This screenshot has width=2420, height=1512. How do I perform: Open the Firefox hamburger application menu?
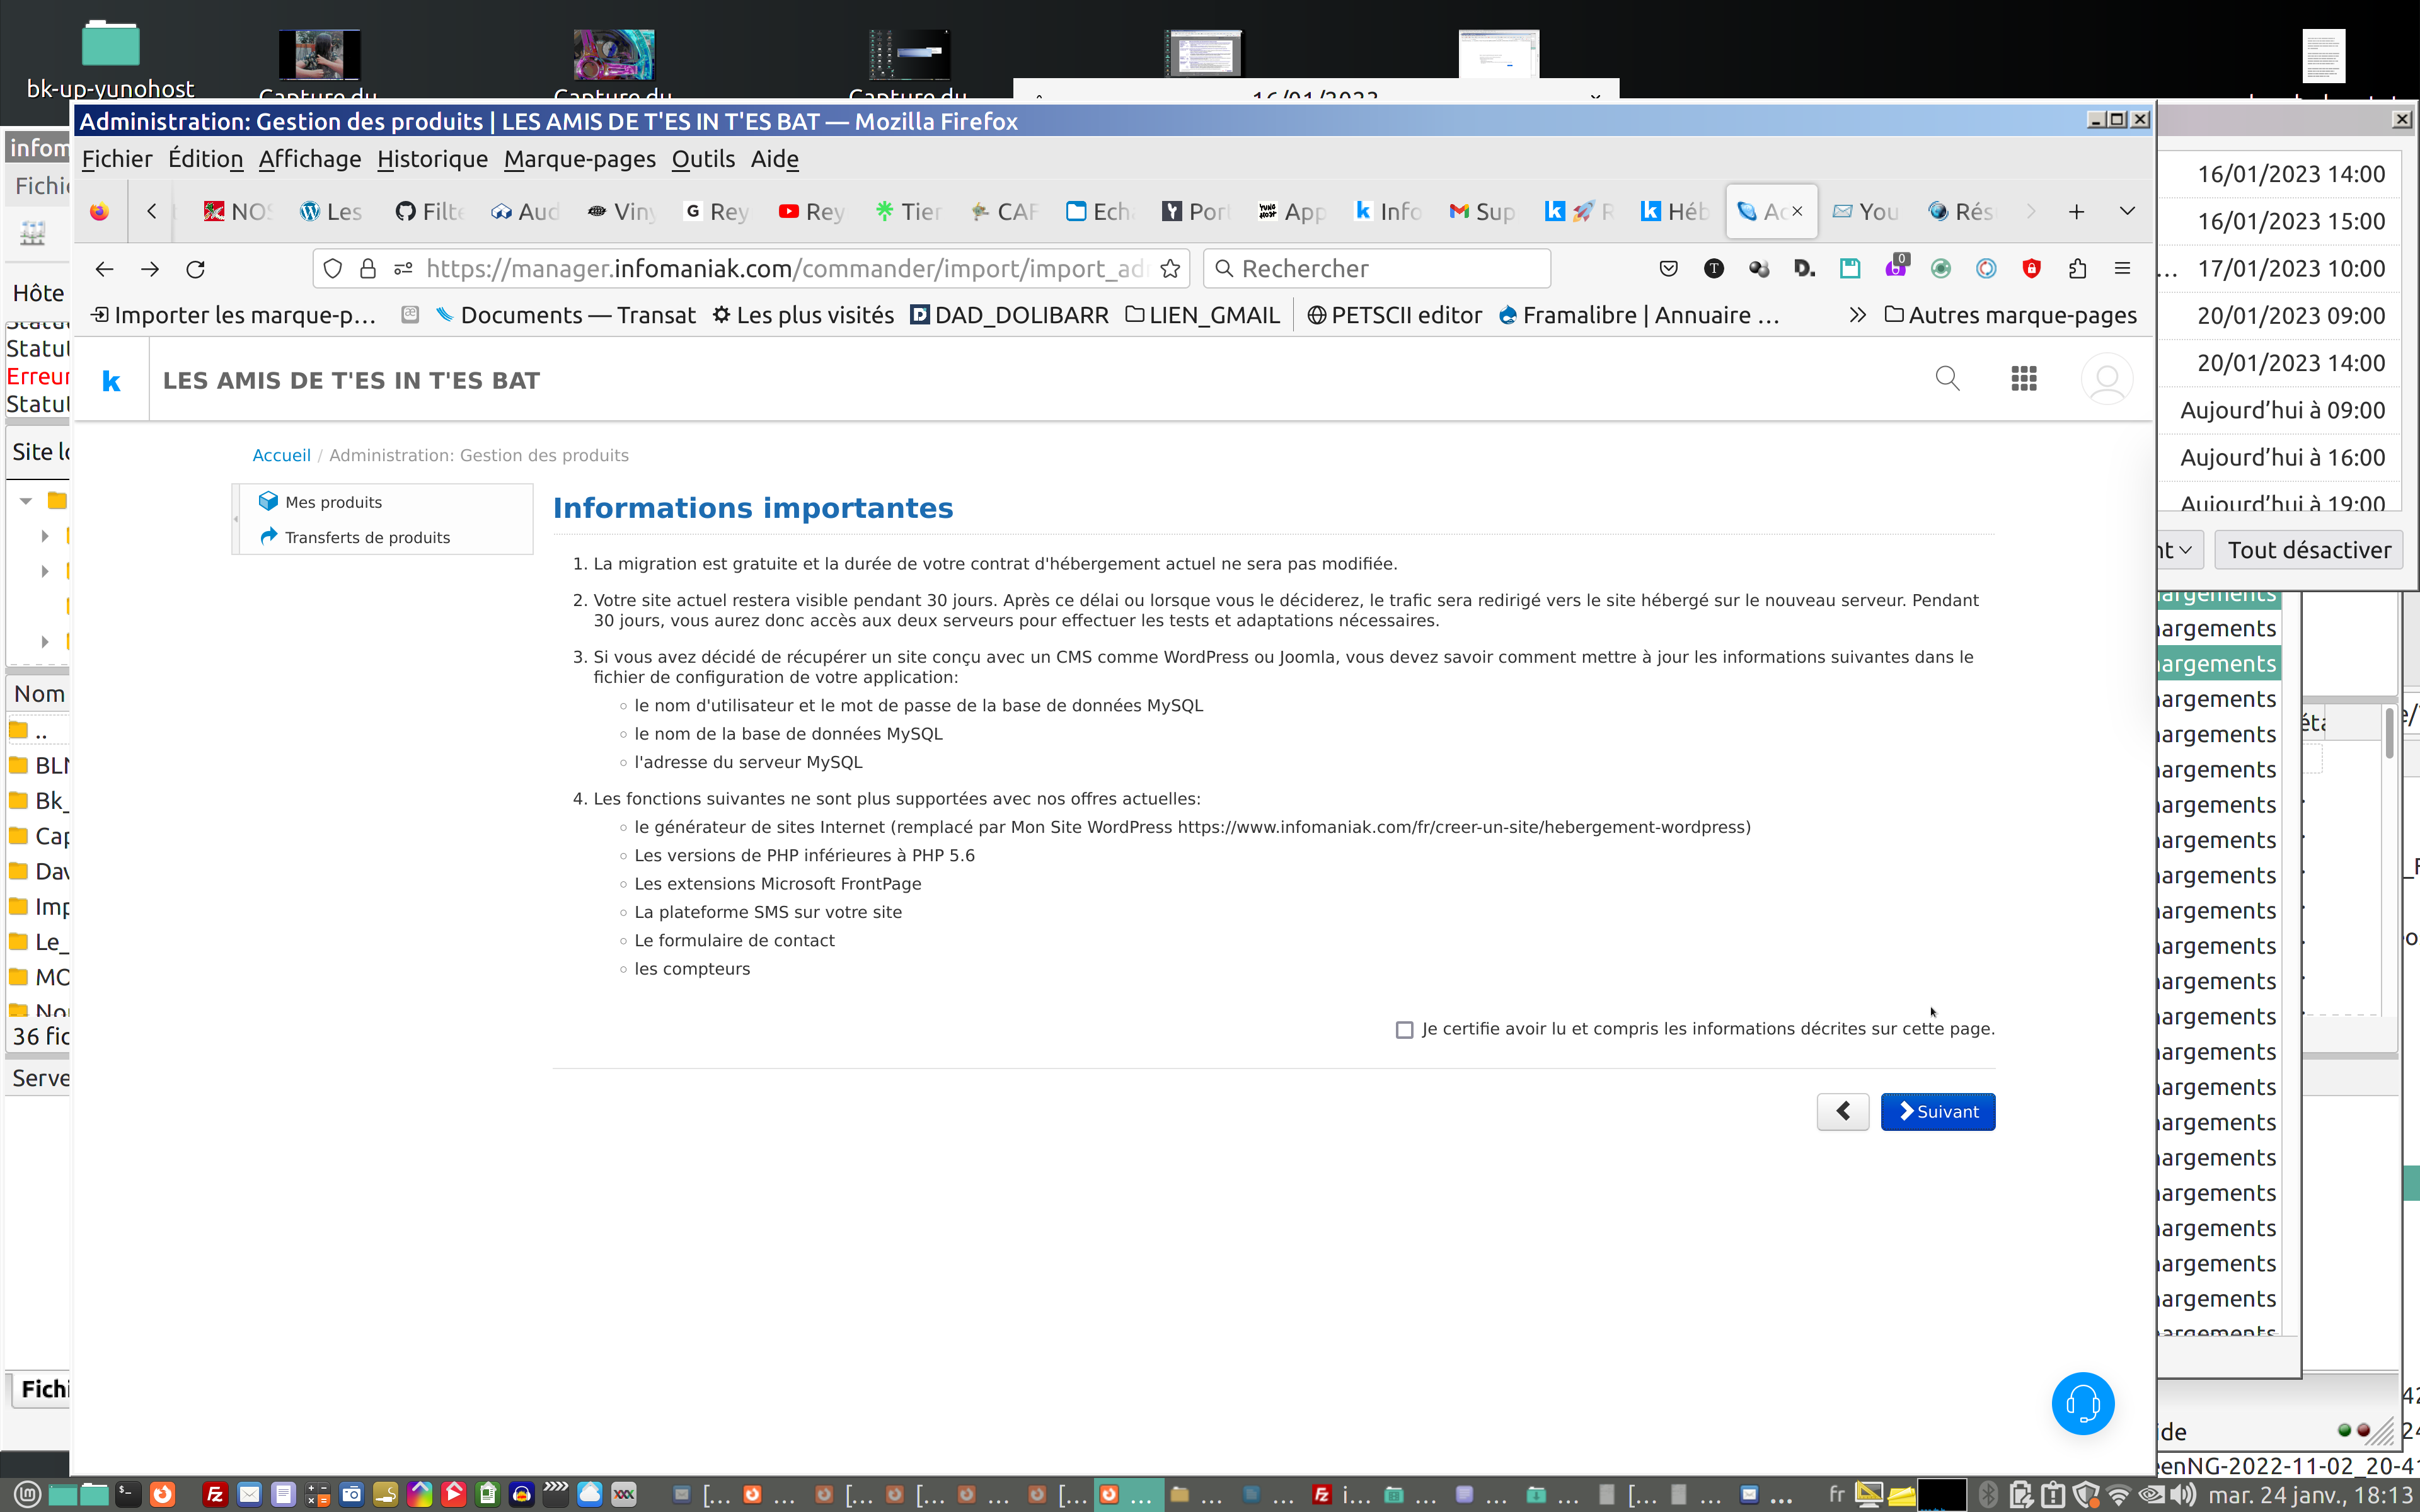coord(2122,269)
